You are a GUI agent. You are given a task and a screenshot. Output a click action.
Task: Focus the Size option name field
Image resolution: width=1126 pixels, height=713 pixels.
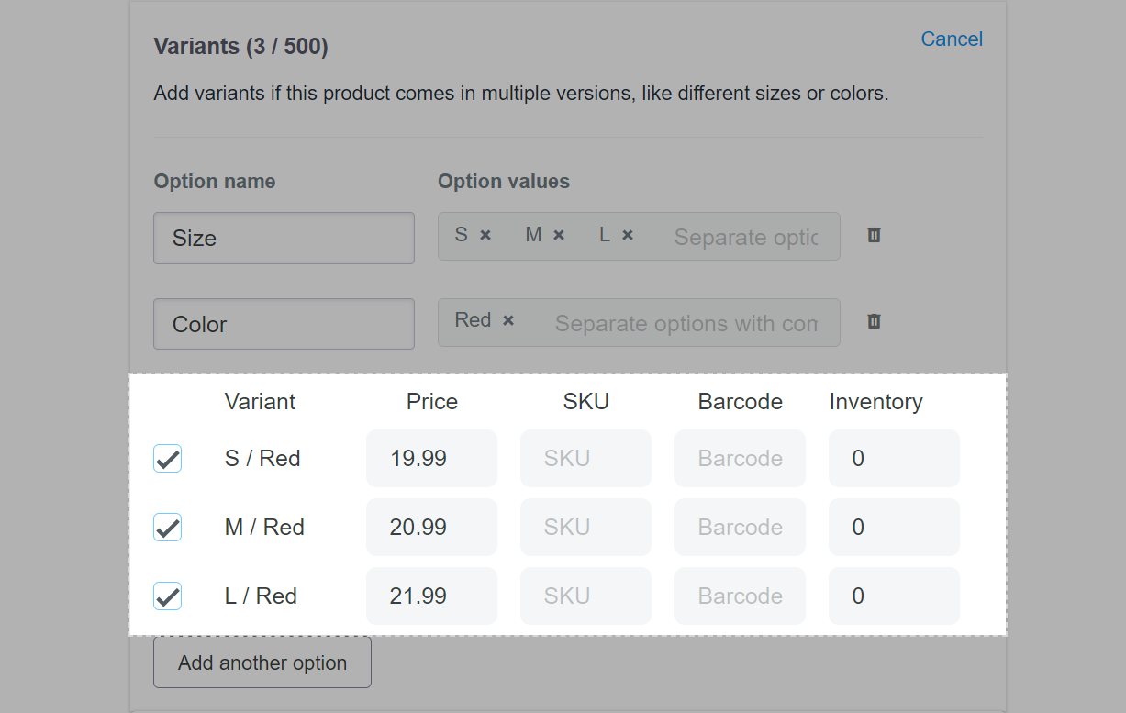pyautogui.click(x=284, y=239)
